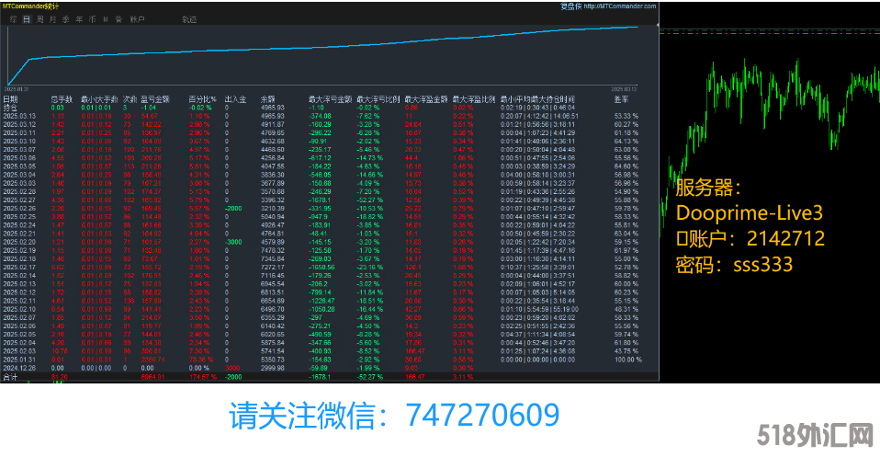Select the 合计 totals row

point(330,377)
